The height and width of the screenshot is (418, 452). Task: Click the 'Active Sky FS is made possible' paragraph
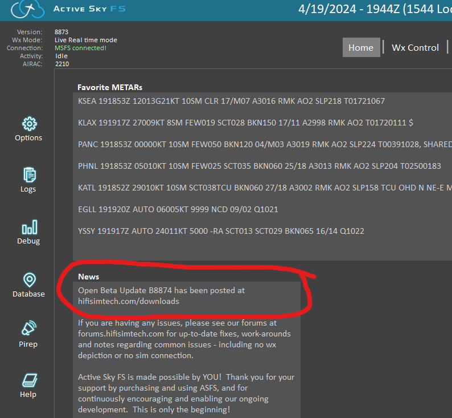click(186, 393)
